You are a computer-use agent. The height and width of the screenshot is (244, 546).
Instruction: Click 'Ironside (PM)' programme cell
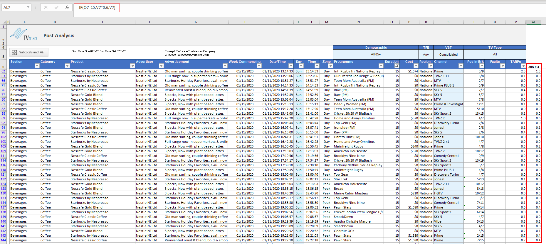(x=359, y=128)
